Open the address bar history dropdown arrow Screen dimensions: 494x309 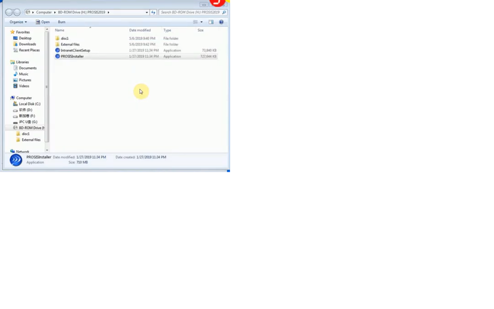pos(147,12)
